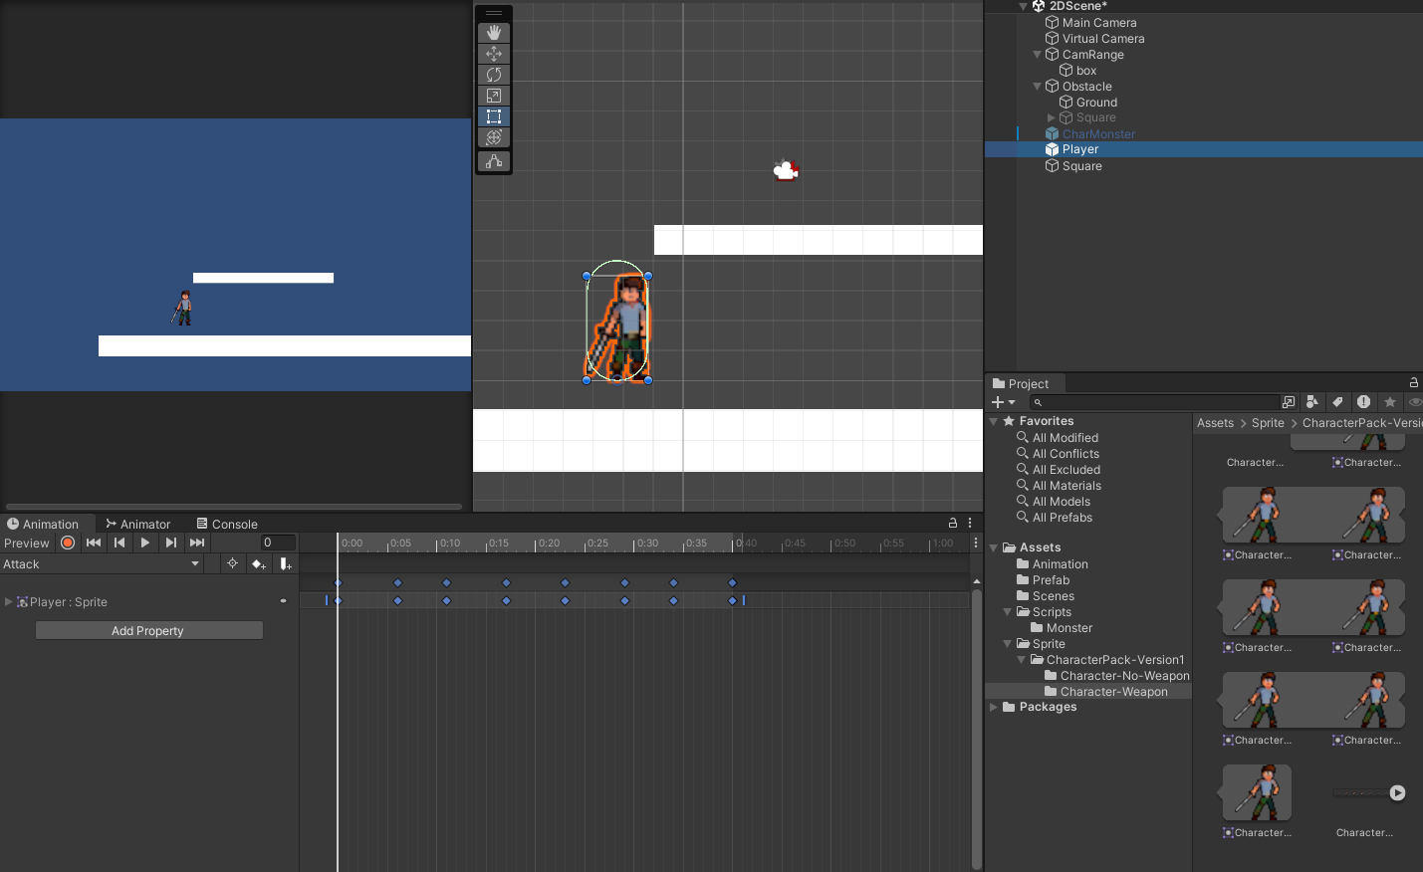The height and width of the screenshot is (872, 1423).
Task: Play the animation clip
Action: (145, 543)
